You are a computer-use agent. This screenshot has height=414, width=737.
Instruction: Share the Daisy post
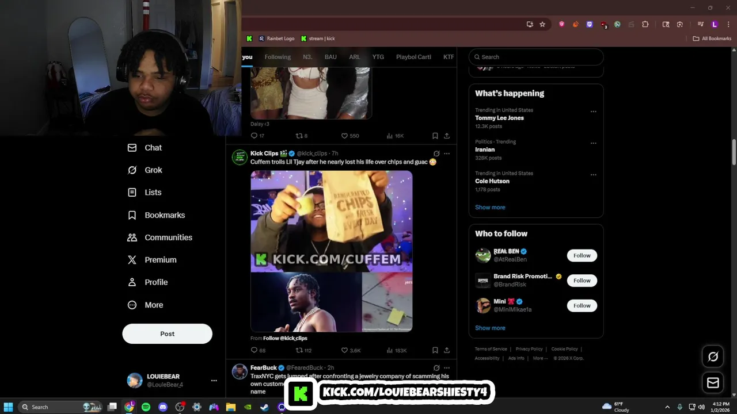point(447,136)
